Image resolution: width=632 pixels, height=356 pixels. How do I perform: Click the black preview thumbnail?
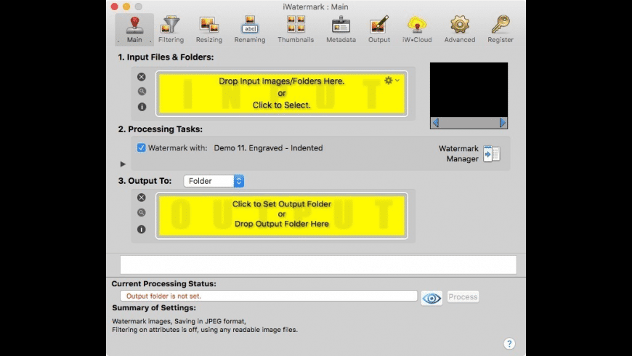tap(469, 89)
